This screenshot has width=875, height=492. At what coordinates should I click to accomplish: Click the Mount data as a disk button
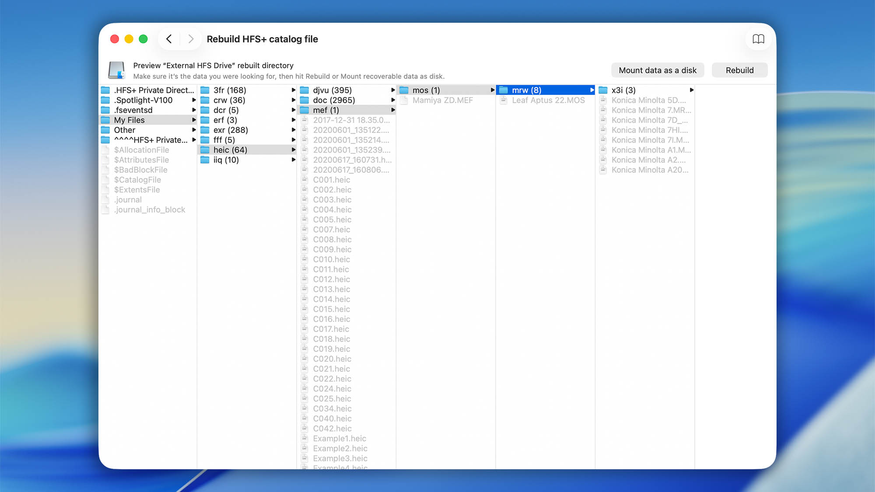click(657, 70)
